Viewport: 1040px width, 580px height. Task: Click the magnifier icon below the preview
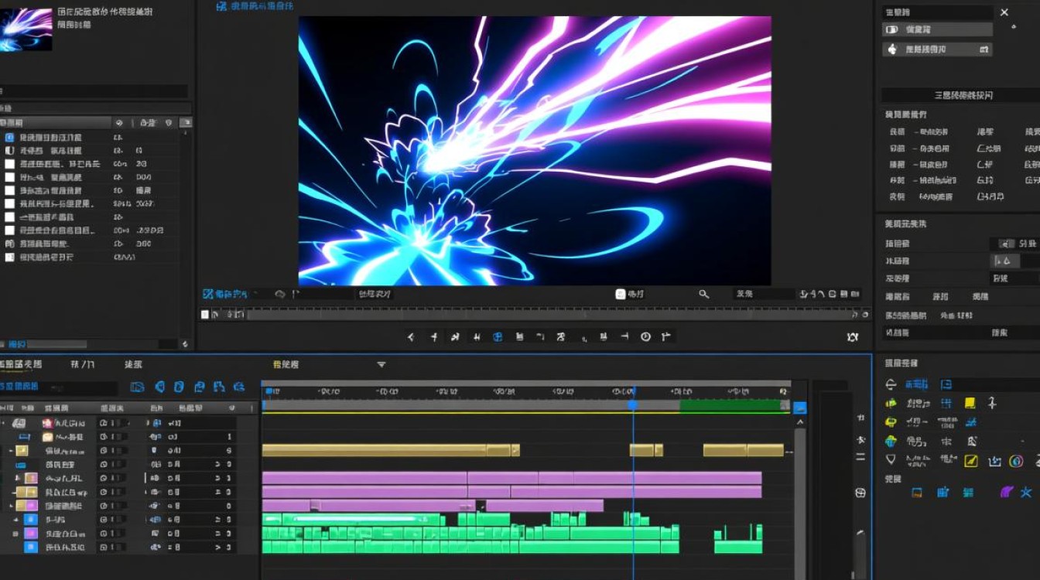[x=703, y=294]
